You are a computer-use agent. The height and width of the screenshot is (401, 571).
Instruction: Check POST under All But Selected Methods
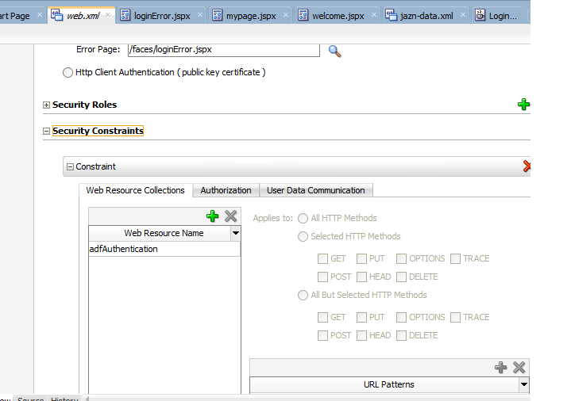coord(322,335)
